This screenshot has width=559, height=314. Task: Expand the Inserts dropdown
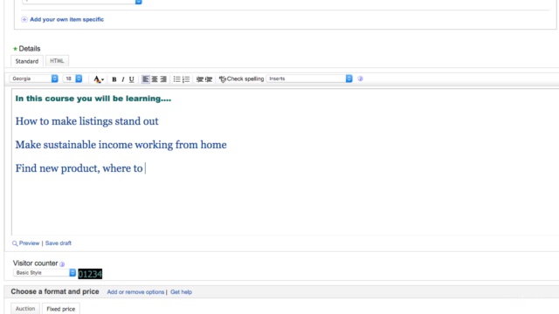pyautogui.click(x=309, y=78)
